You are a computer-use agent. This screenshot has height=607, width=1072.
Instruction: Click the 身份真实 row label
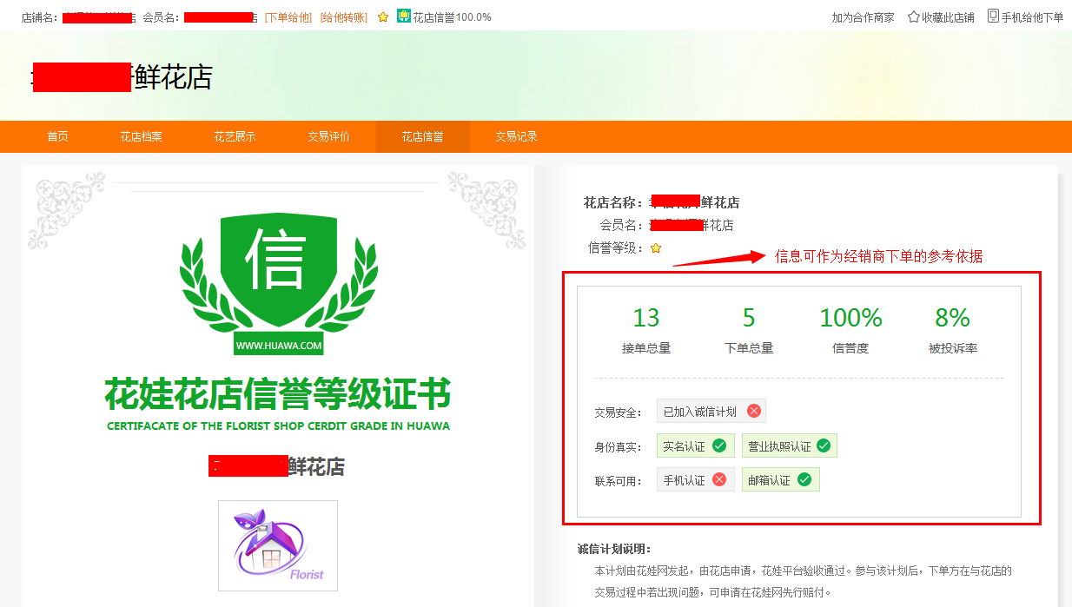click(x=618, y=447)
